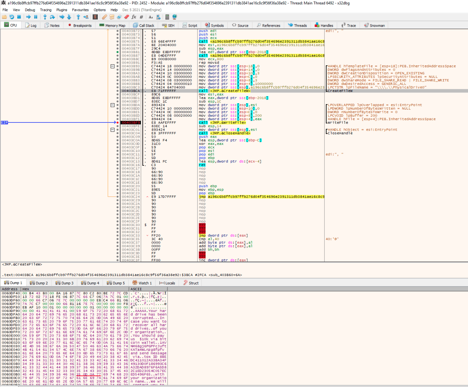This screenshot has height=387, width=468.
Task: Toggle breakpoint bullet at address 00403BCA
Action: tap(118, 91)
